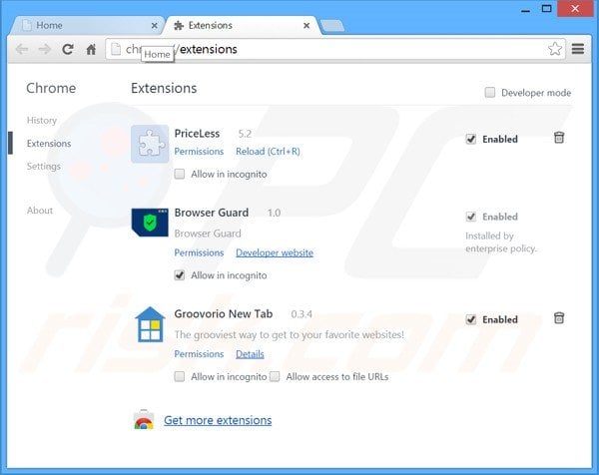Click the Chrome heading in the sidebar
The width and height of the screenshot is (599, 475).
51,88
